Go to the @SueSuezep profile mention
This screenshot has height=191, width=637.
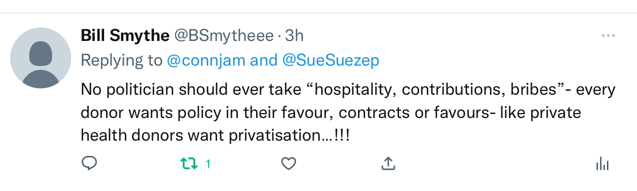click(x=331, y=60)
